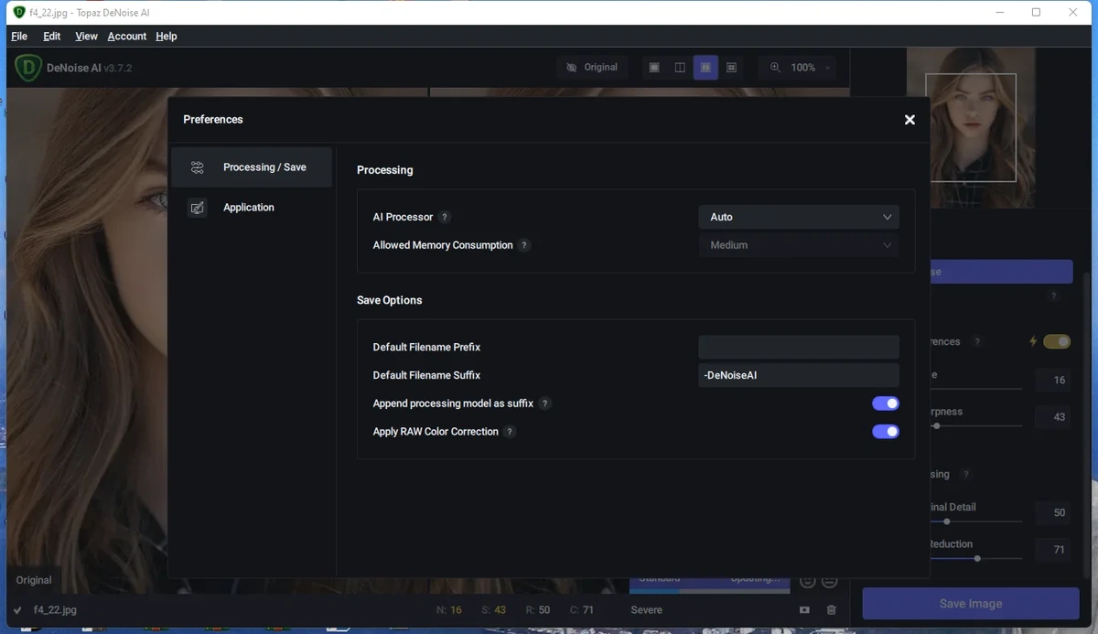Click the N: 16 status value
Viewport: 1098px width, 634px height.
449,610
